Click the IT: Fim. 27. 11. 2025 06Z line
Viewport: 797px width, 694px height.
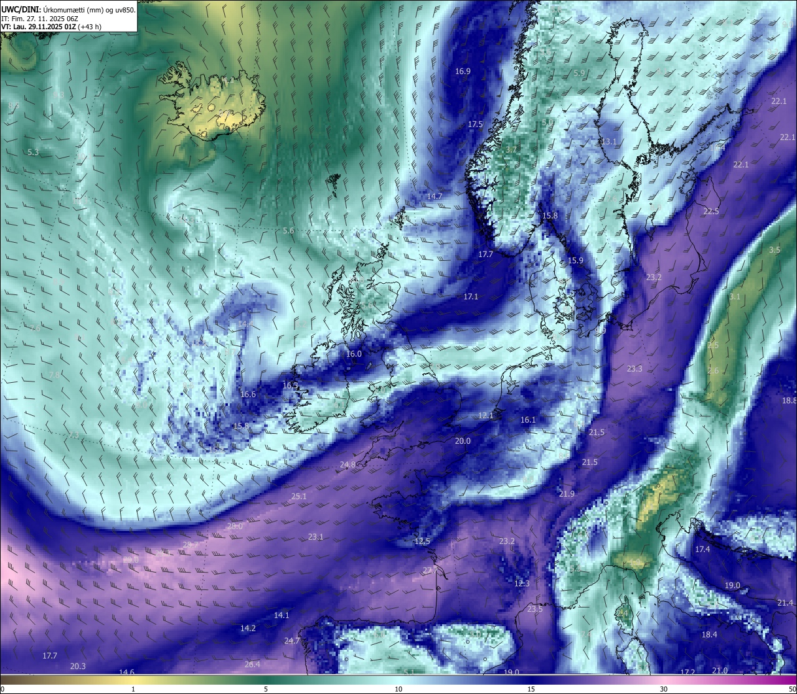40,19
